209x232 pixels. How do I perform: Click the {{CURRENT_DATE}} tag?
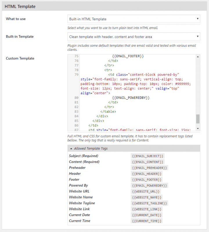click(147, 215)
